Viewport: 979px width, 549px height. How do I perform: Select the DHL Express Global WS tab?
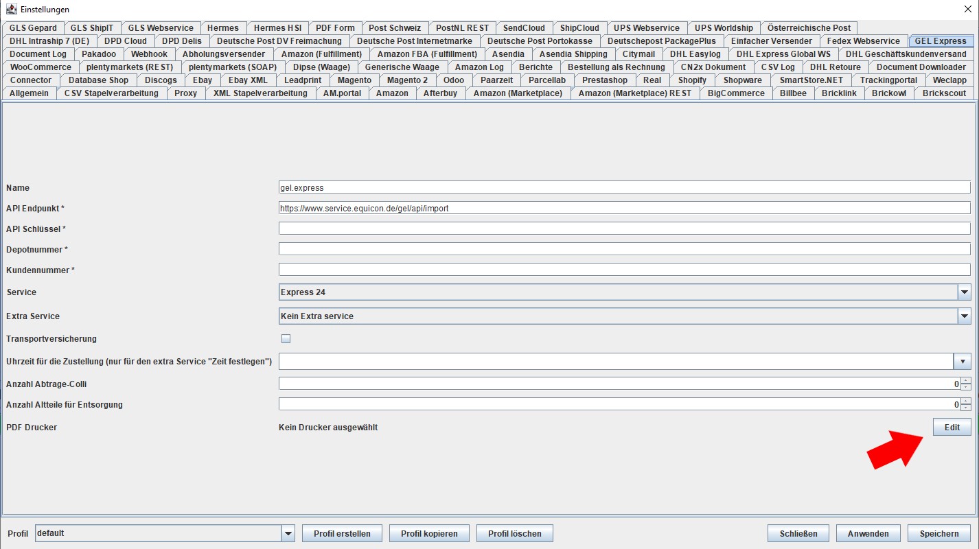[x=783, y=54]
